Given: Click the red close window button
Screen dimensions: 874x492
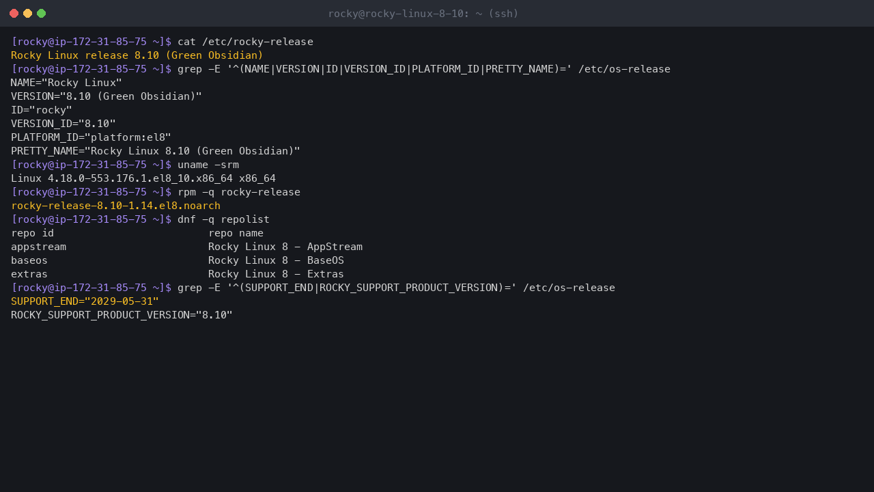Looking at the screenshot, I should point(14,14).
